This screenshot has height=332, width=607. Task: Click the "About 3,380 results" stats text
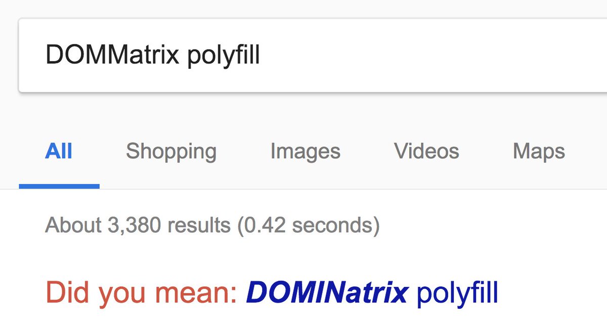pos(138,225)
